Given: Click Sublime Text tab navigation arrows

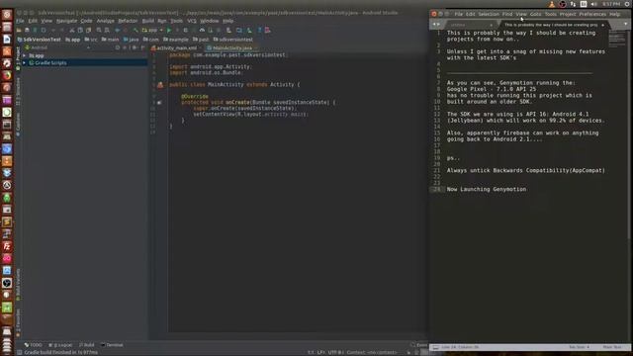Looking at the screenshot, I should click(x=436, y=24).
